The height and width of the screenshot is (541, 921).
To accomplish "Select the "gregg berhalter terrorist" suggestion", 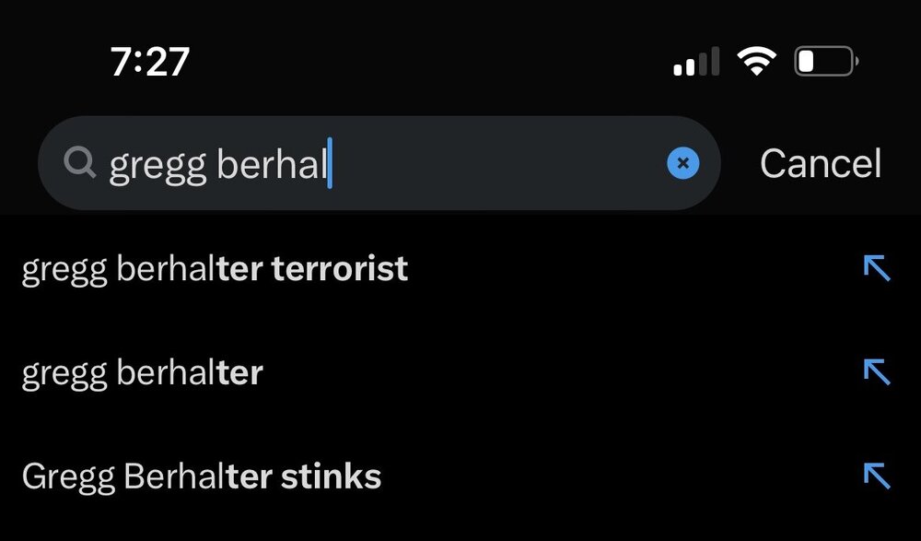I will (215, 269).
